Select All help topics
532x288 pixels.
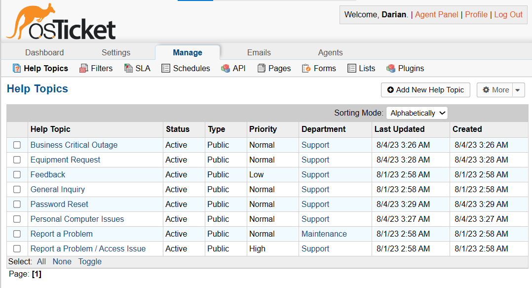[41, 261]
